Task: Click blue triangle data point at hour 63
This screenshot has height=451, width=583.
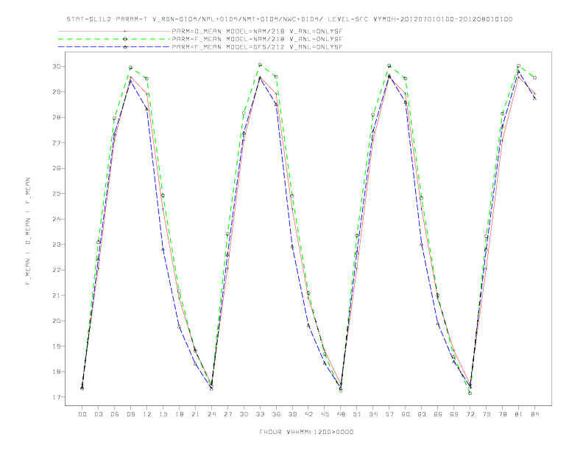Action: (x=422, y=245)
